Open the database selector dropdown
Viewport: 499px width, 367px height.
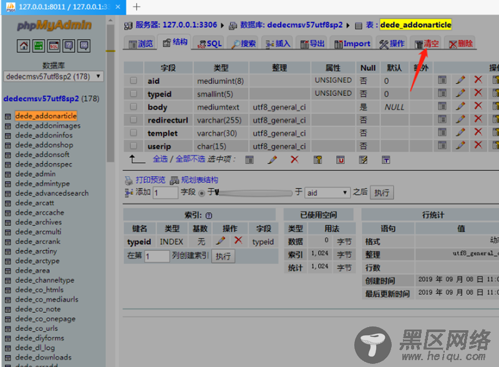pos(53,76)
